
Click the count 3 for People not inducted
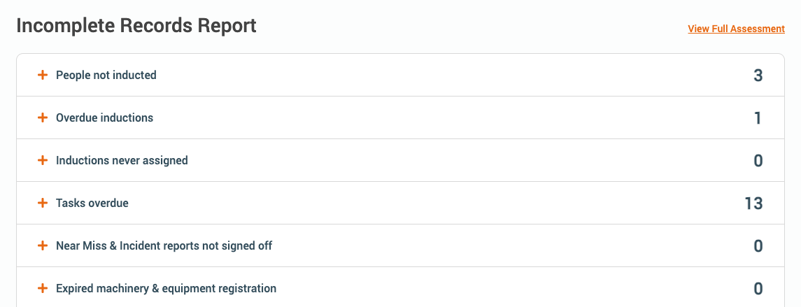click(x=758, y=76)
